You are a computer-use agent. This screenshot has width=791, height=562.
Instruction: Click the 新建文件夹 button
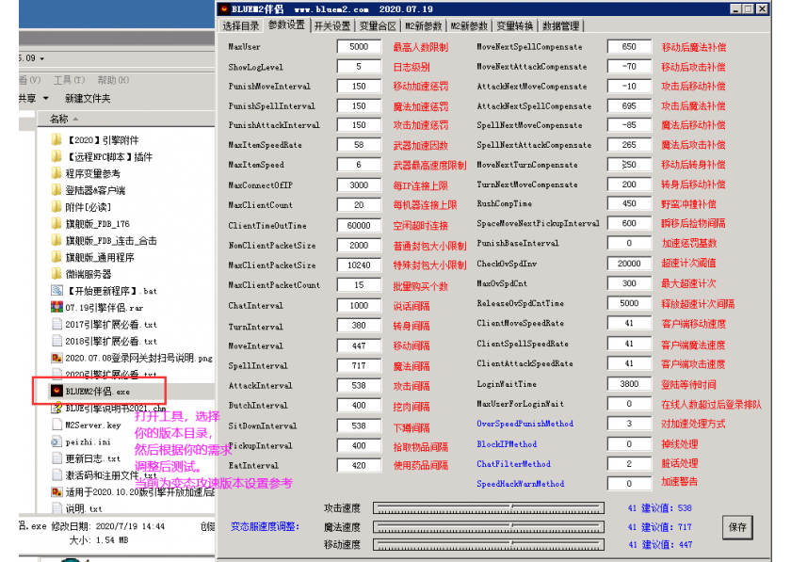[87, 98]
